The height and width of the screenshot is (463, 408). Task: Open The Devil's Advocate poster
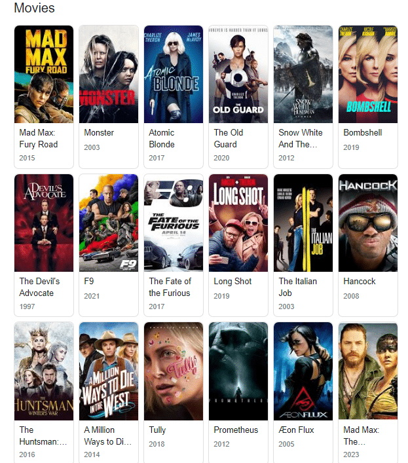44,223
